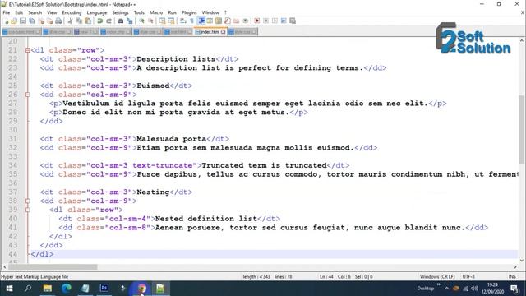Click the Windows (CR LF) status field

pyautogui.click(x=437, y=276)
